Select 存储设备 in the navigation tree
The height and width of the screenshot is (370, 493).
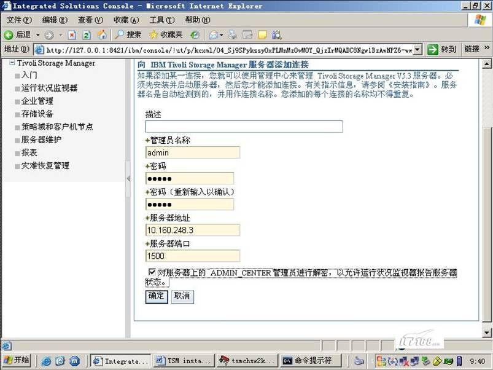[37, 114]
